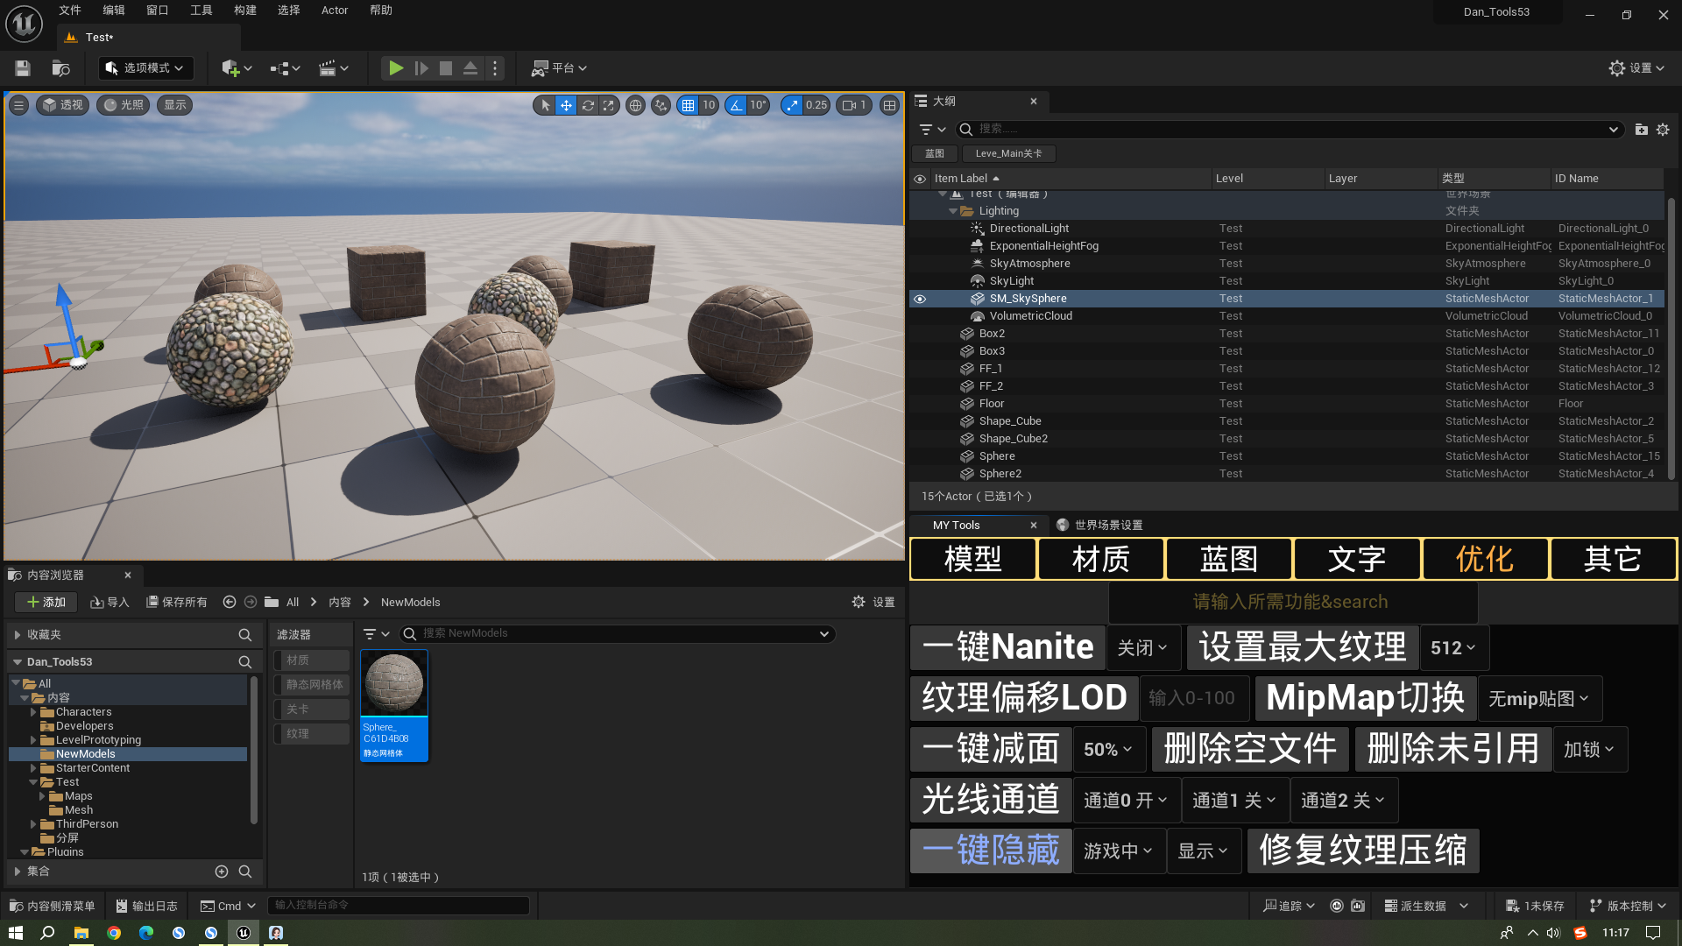Open the viewport hamburger options menu

(18, 105)
